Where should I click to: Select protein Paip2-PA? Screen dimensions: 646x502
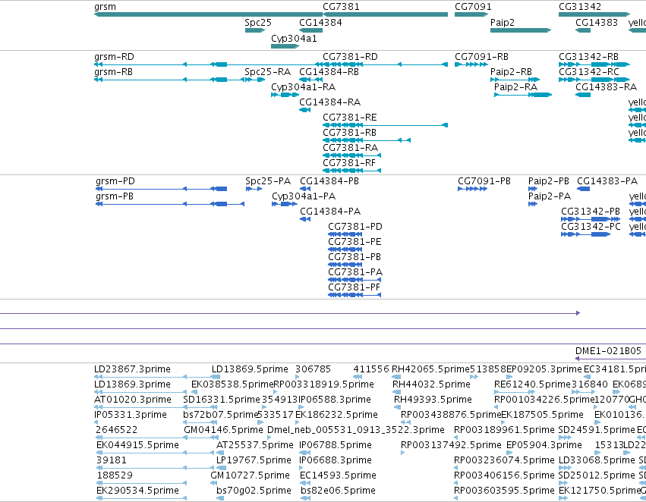tap(550, 196)
